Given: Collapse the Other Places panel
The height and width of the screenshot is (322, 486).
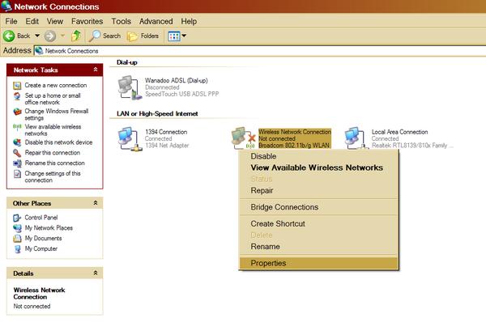Looking at the screenshot, I should pos(96,203).
